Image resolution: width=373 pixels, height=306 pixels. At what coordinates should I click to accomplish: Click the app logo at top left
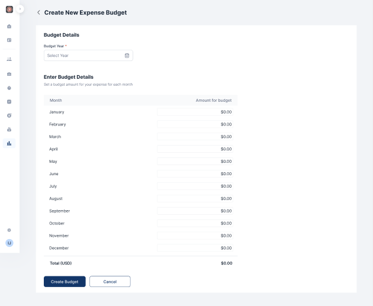[9, 9]
